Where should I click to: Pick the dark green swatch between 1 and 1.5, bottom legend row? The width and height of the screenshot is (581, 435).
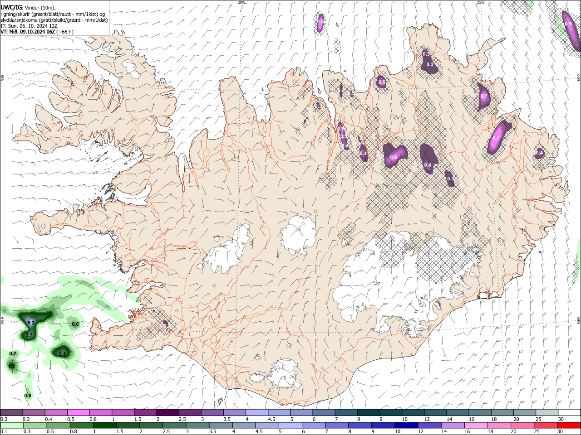point(104,425)
